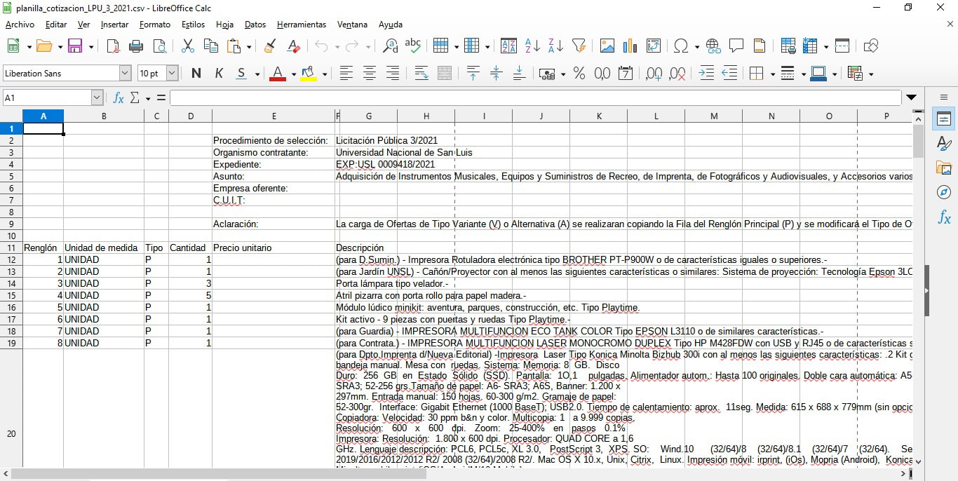Insert a hyperlink
This screenshot has width=958, height=481.
click(713, 46)
